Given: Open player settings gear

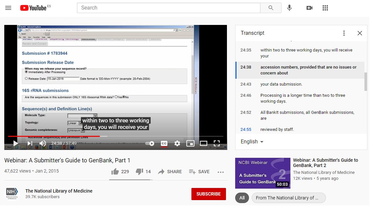Looking at the screenshot, I should tap(177, 143).
